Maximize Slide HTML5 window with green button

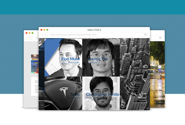click(47, 30)
